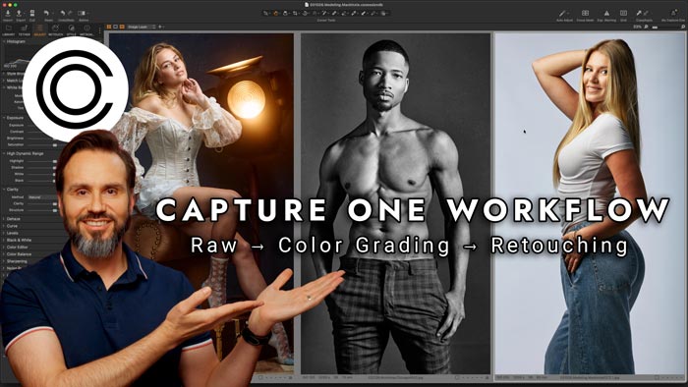This screenshot has height=387, width=688.
Task: Toggle the Grid overlay
Action: [x=623, y=13]
